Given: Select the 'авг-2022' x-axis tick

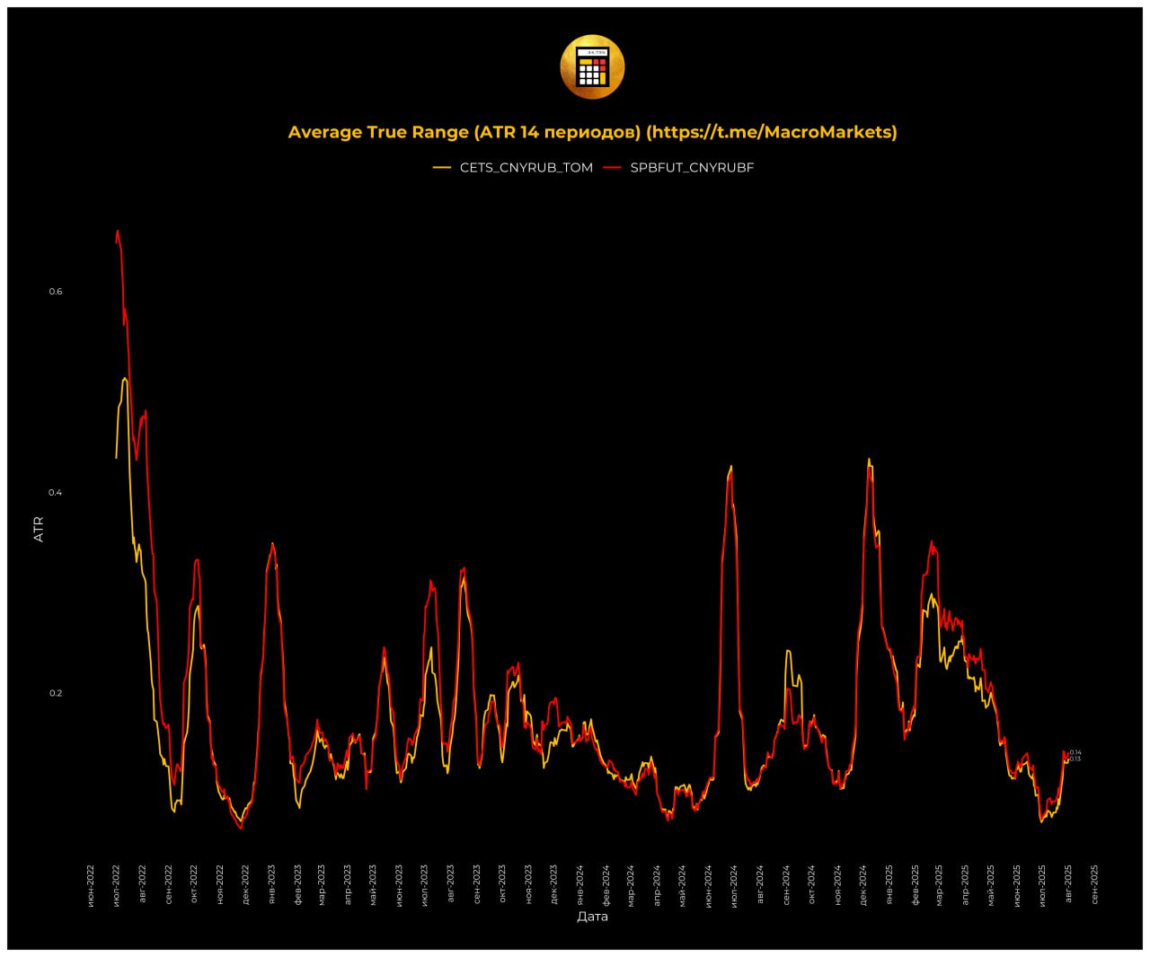Looking at the screenshot, I should click(x=142, y=883).
